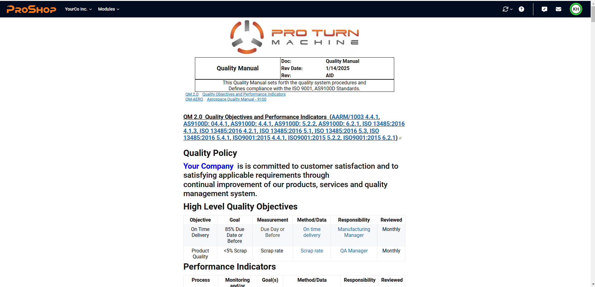Select the QA Manager responsibility link
This screenshot has width=595, height=287.
[x=354, y=251]
